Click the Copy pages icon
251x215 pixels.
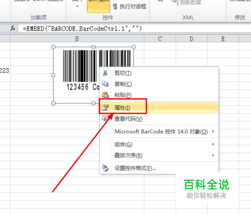tap(105, 84)
